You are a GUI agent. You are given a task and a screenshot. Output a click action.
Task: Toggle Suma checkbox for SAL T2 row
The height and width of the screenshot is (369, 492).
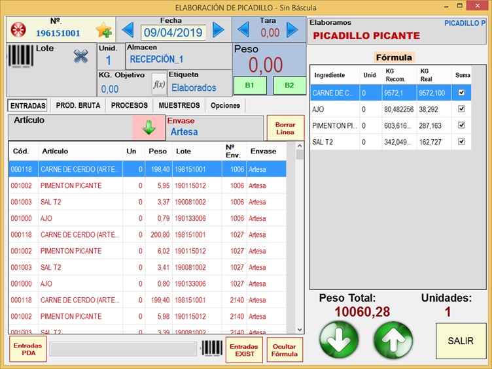click(462, 142)
